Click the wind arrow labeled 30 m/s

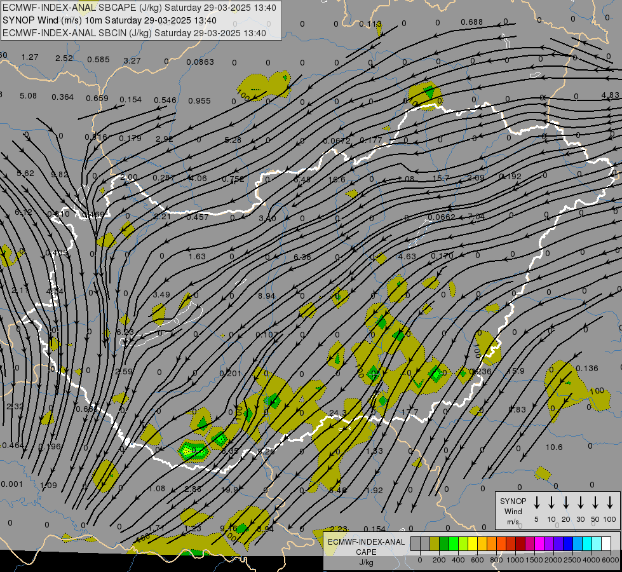click(x=580, y=503)
